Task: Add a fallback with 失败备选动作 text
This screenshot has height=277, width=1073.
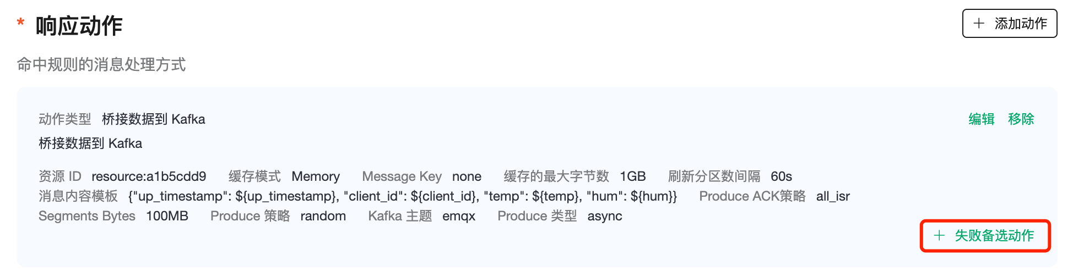Action: coord(994,236)
